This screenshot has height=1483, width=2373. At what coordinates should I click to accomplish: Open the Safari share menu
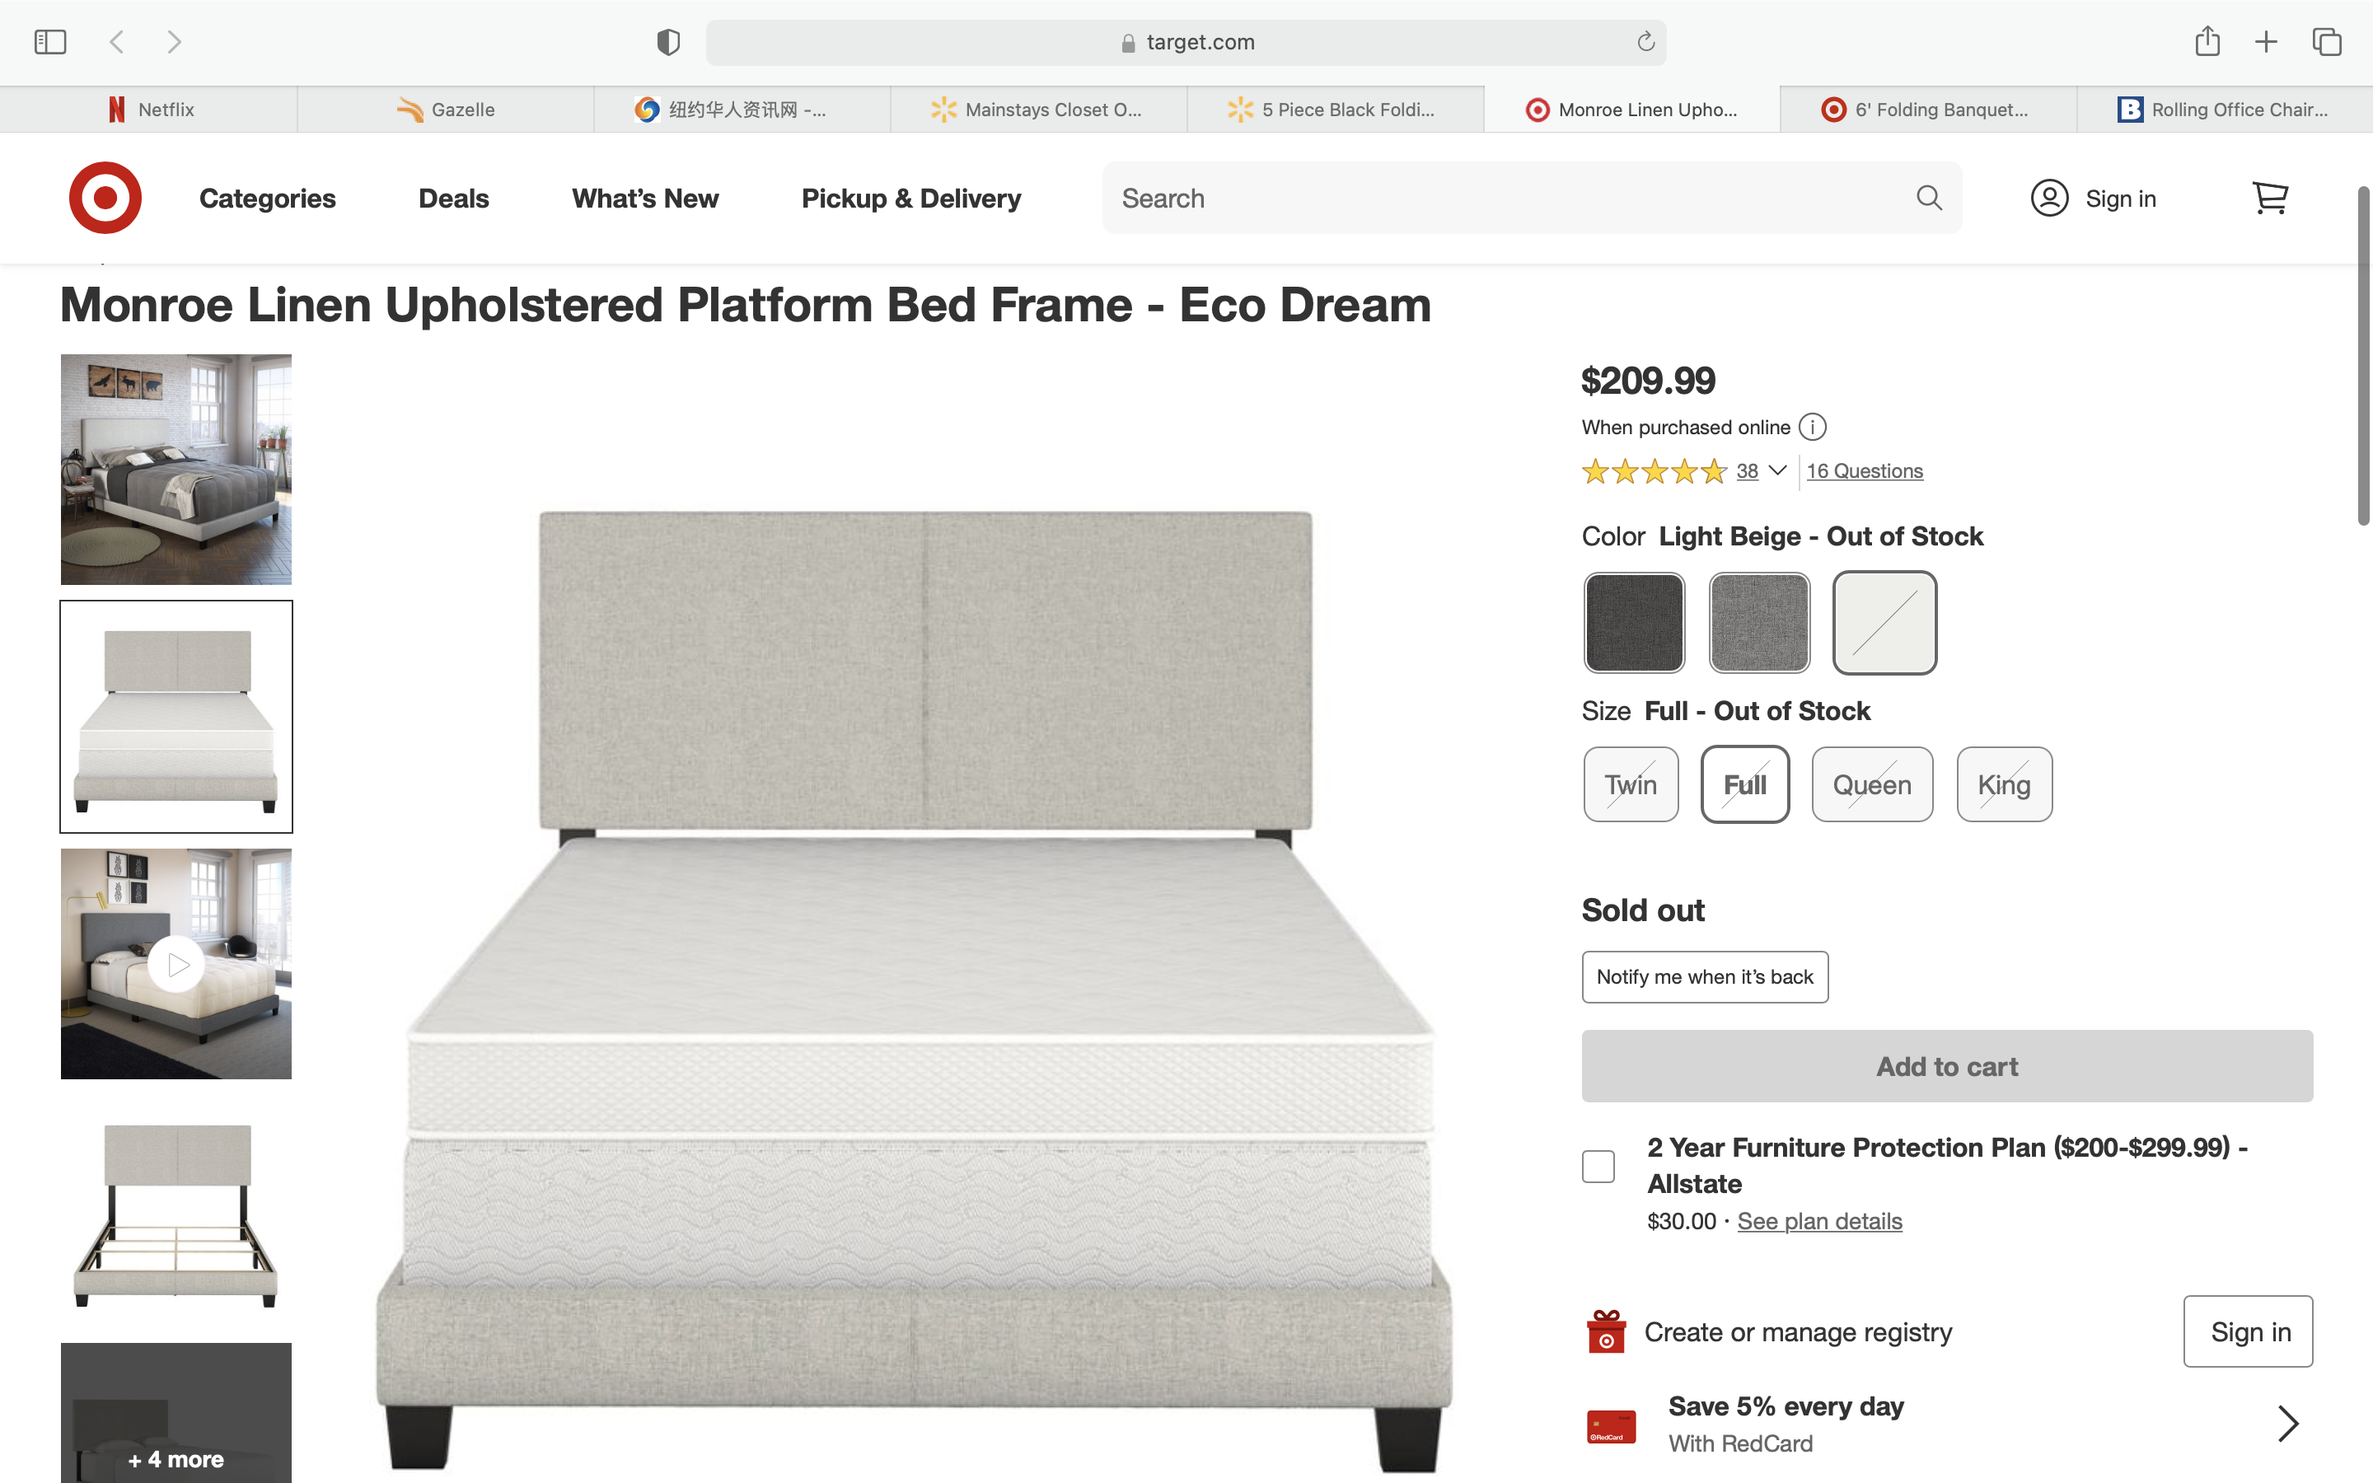pos(2207,42)
